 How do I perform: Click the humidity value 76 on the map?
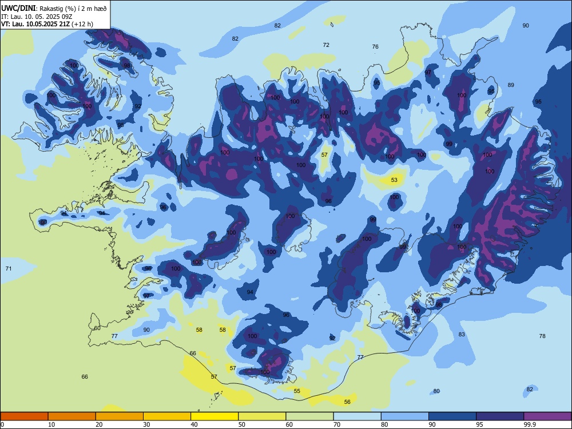coord(375,47)
